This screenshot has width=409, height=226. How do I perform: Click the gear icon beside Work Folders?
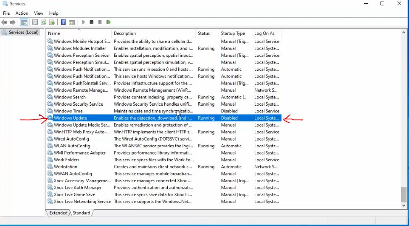tap(50, 160)
